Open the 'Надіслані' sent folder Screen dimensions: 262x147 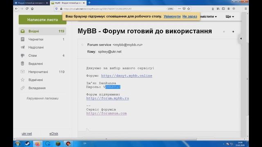coord(43,47)
